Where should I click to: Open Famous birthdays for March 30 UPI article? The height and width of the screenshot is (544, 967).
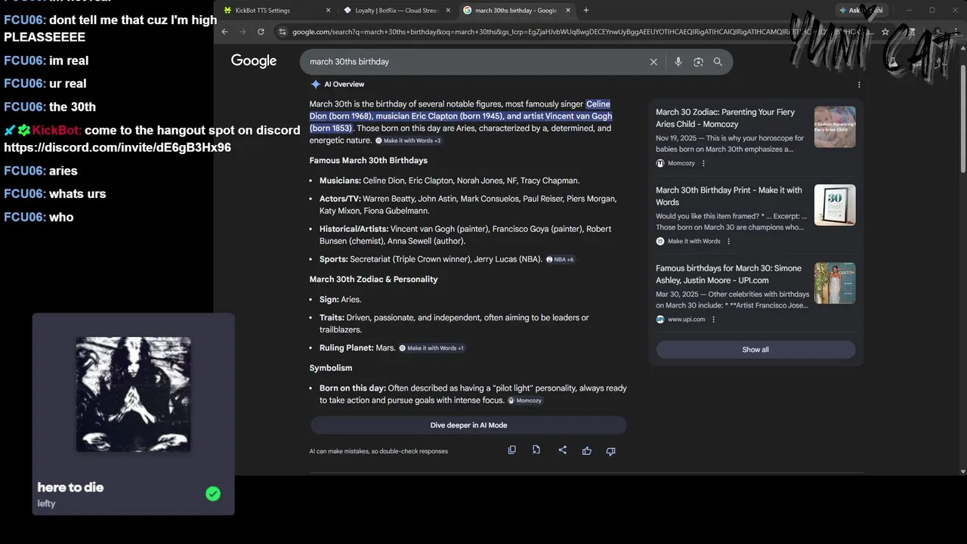pos(728,274)
